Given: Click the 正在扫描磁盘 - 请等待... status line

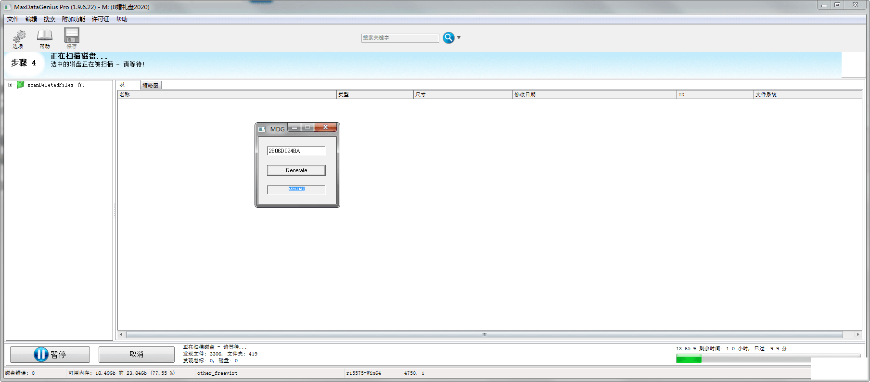Looking at the screenshot, I should pos(215,347).
